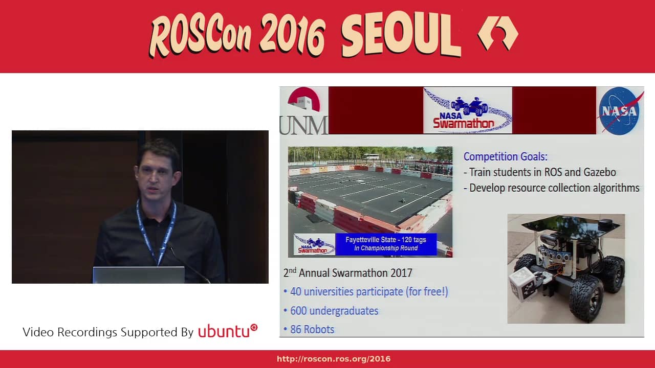Click 'Develop resource collection algorithms' line
Screen dimensions: 655x368
click(x=551, y=188)
